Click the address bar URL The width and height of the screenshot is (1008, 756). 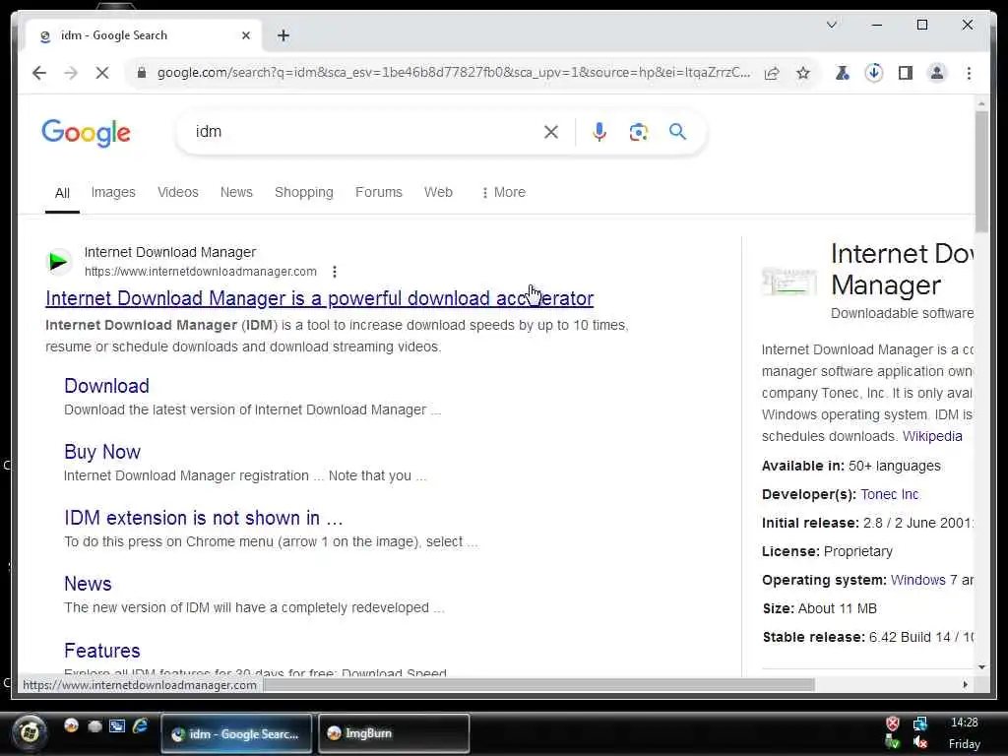[x=453, y=73]
